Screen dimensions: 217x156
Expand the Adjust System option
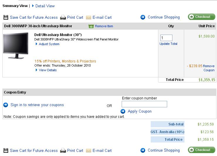(48, 44)
